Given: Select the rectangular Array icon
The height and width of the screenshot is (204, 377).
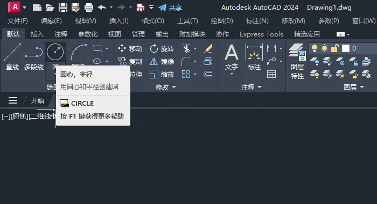Looking at the screenshot, I should tap(186, 74).
